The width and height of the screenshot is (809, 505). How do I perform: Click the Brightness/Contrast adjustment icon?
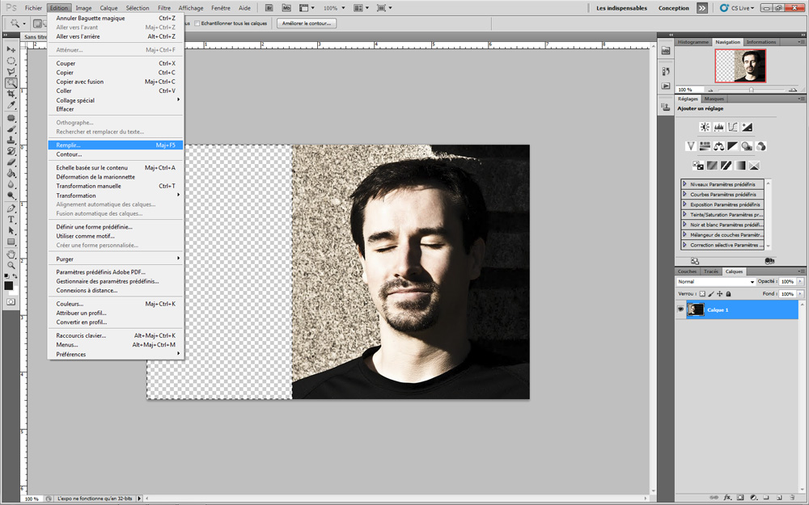click(x=705, y=127)
